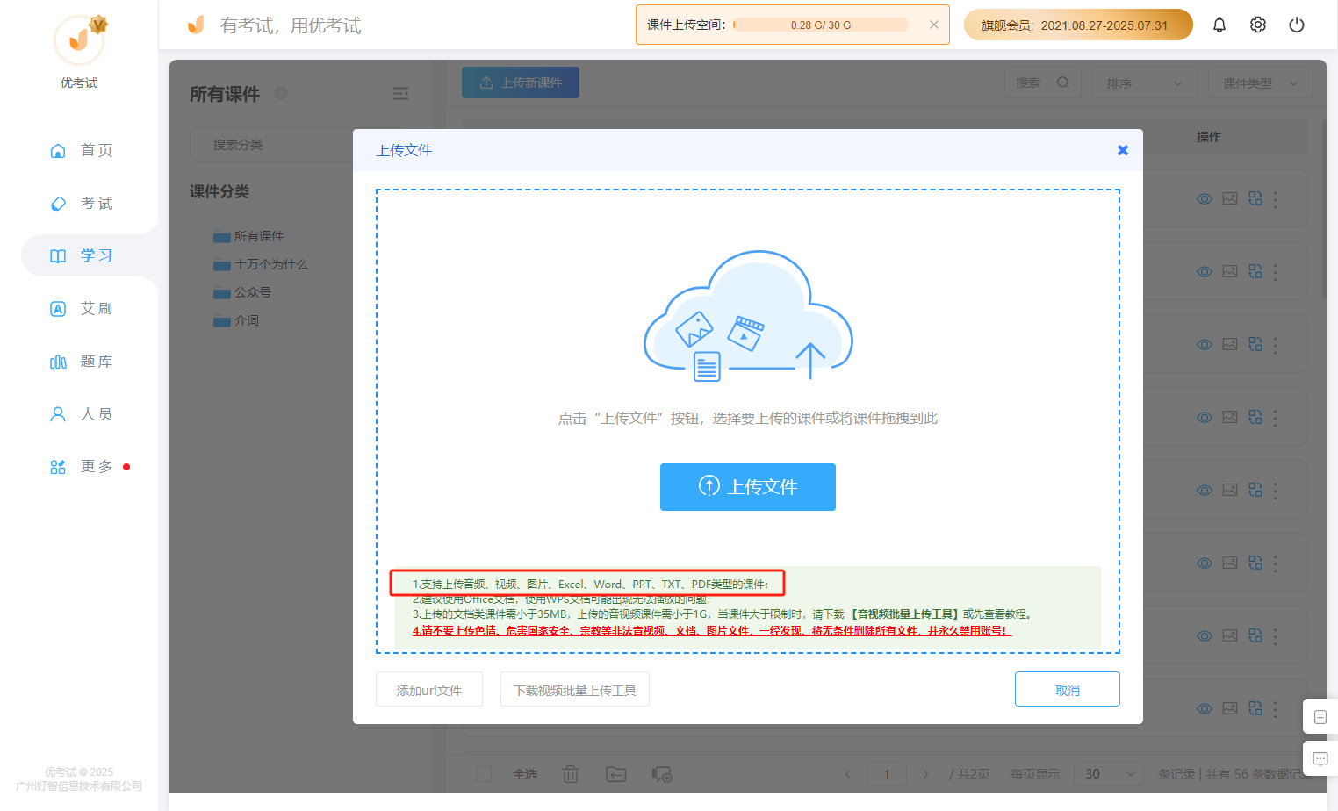Click the 旗舰会员 membership badge

[1078, 25]
